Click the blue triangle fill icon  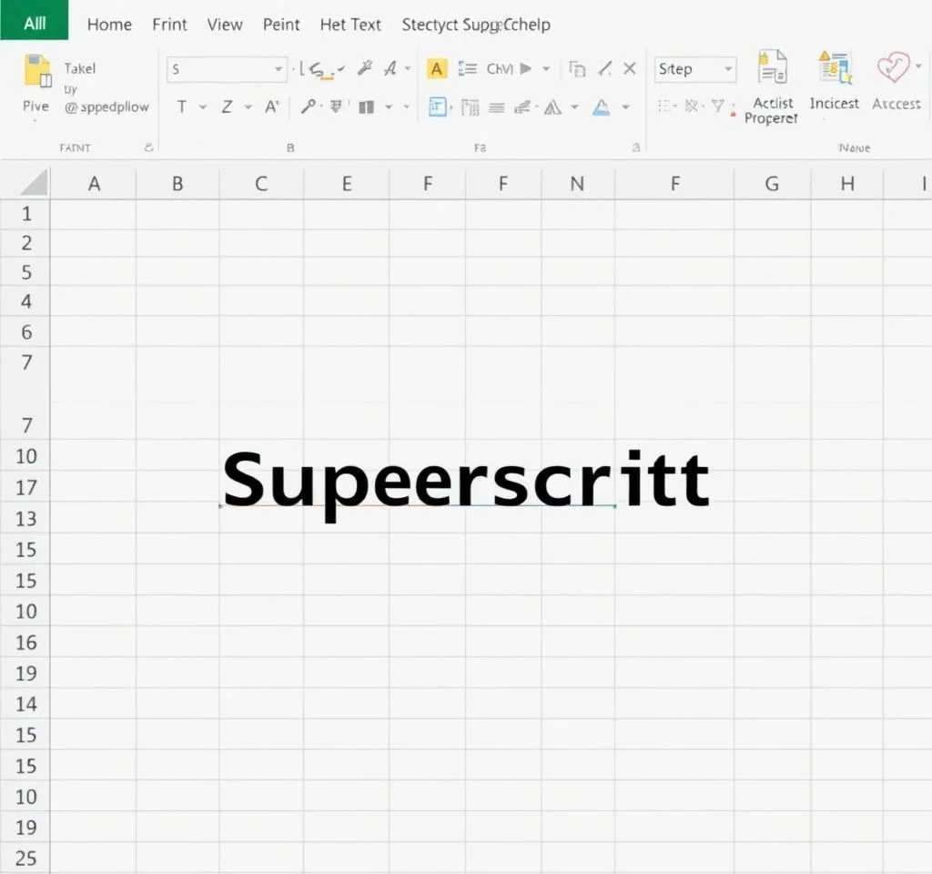601,107
